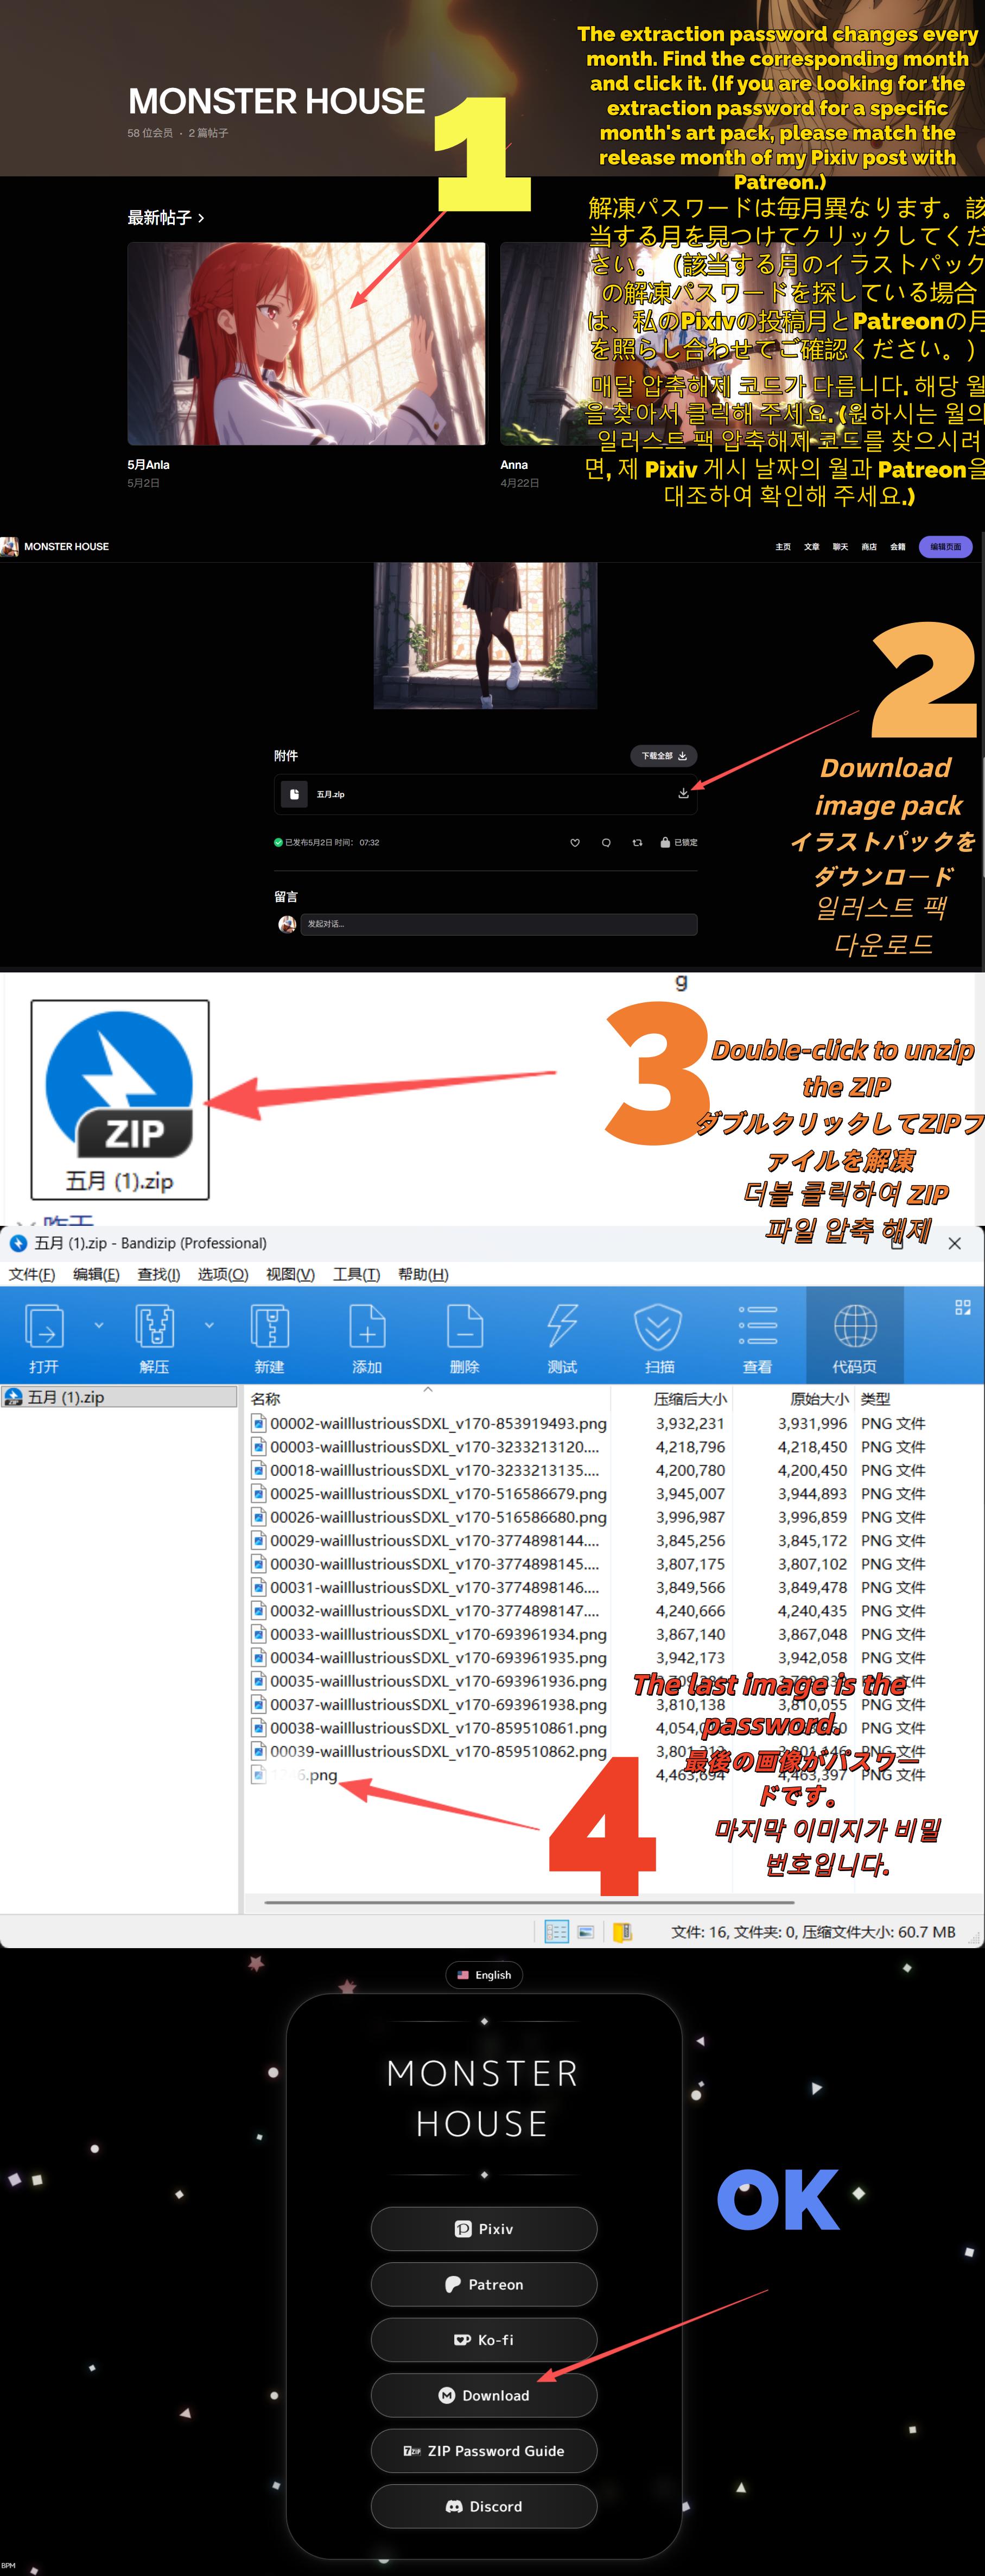
Task: Select file 00039-waiIllustriousSDXL_v170-859510862.png
Action: (429, 1751)
